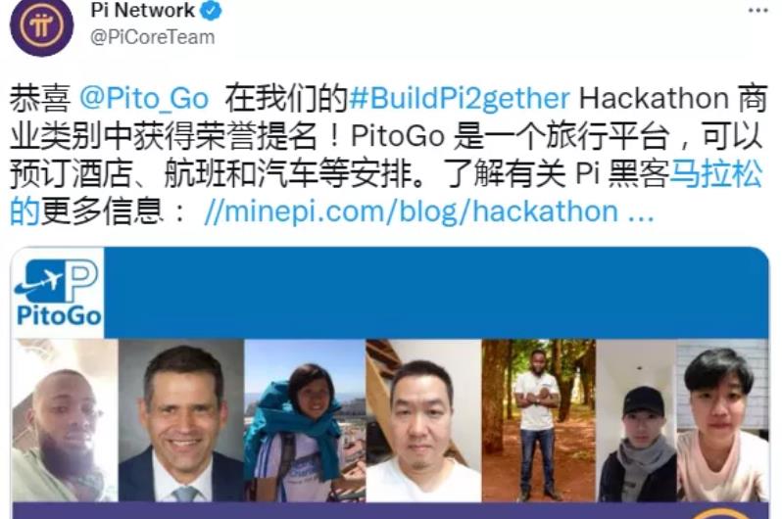The image size is (782, 519).
Task: Open photo of man standing in forest
Action: (539, 420)
